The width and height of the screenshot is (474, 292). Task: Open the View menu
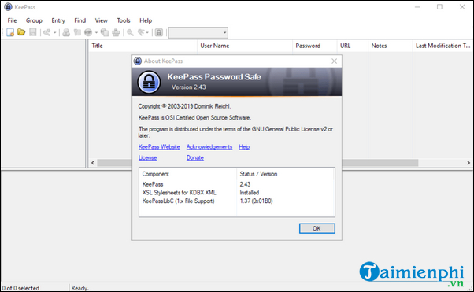coord(102,20)
